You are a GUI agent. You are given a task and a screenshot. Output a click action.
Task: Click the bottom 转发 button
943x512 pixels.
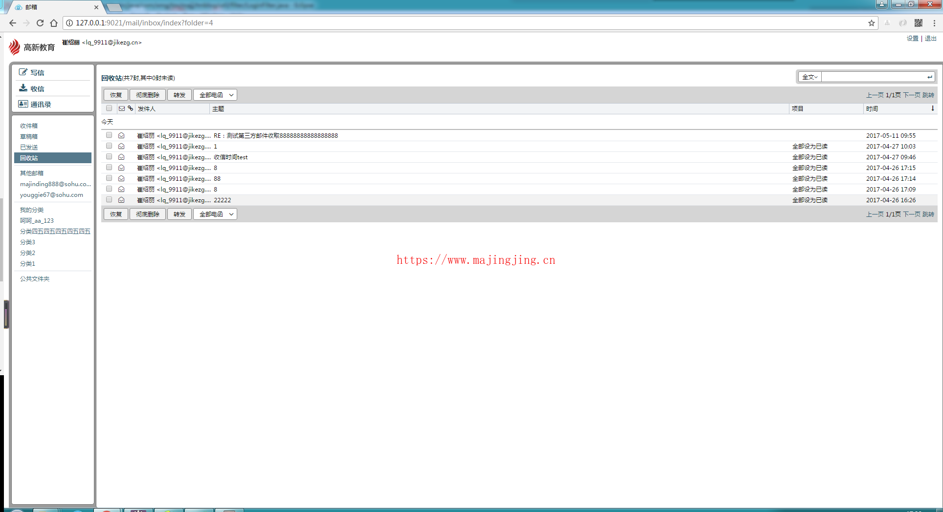click(180, 214)
